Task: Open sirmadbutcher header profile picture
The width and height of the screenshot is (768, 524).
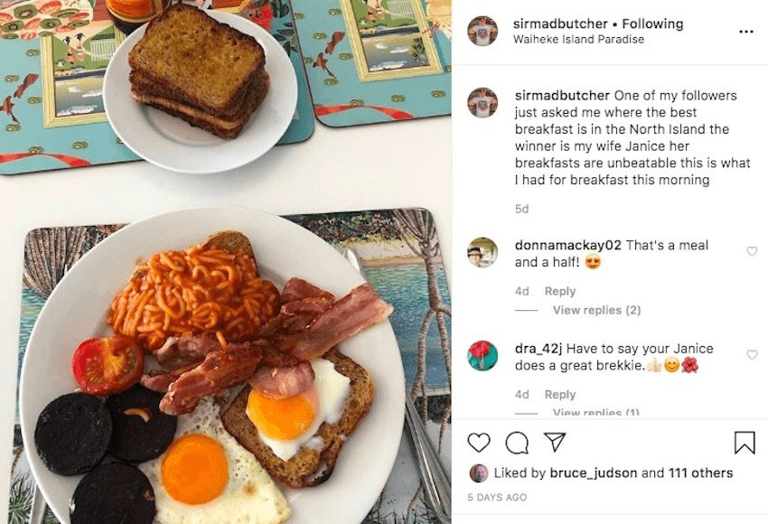Action: coord(482,31)
